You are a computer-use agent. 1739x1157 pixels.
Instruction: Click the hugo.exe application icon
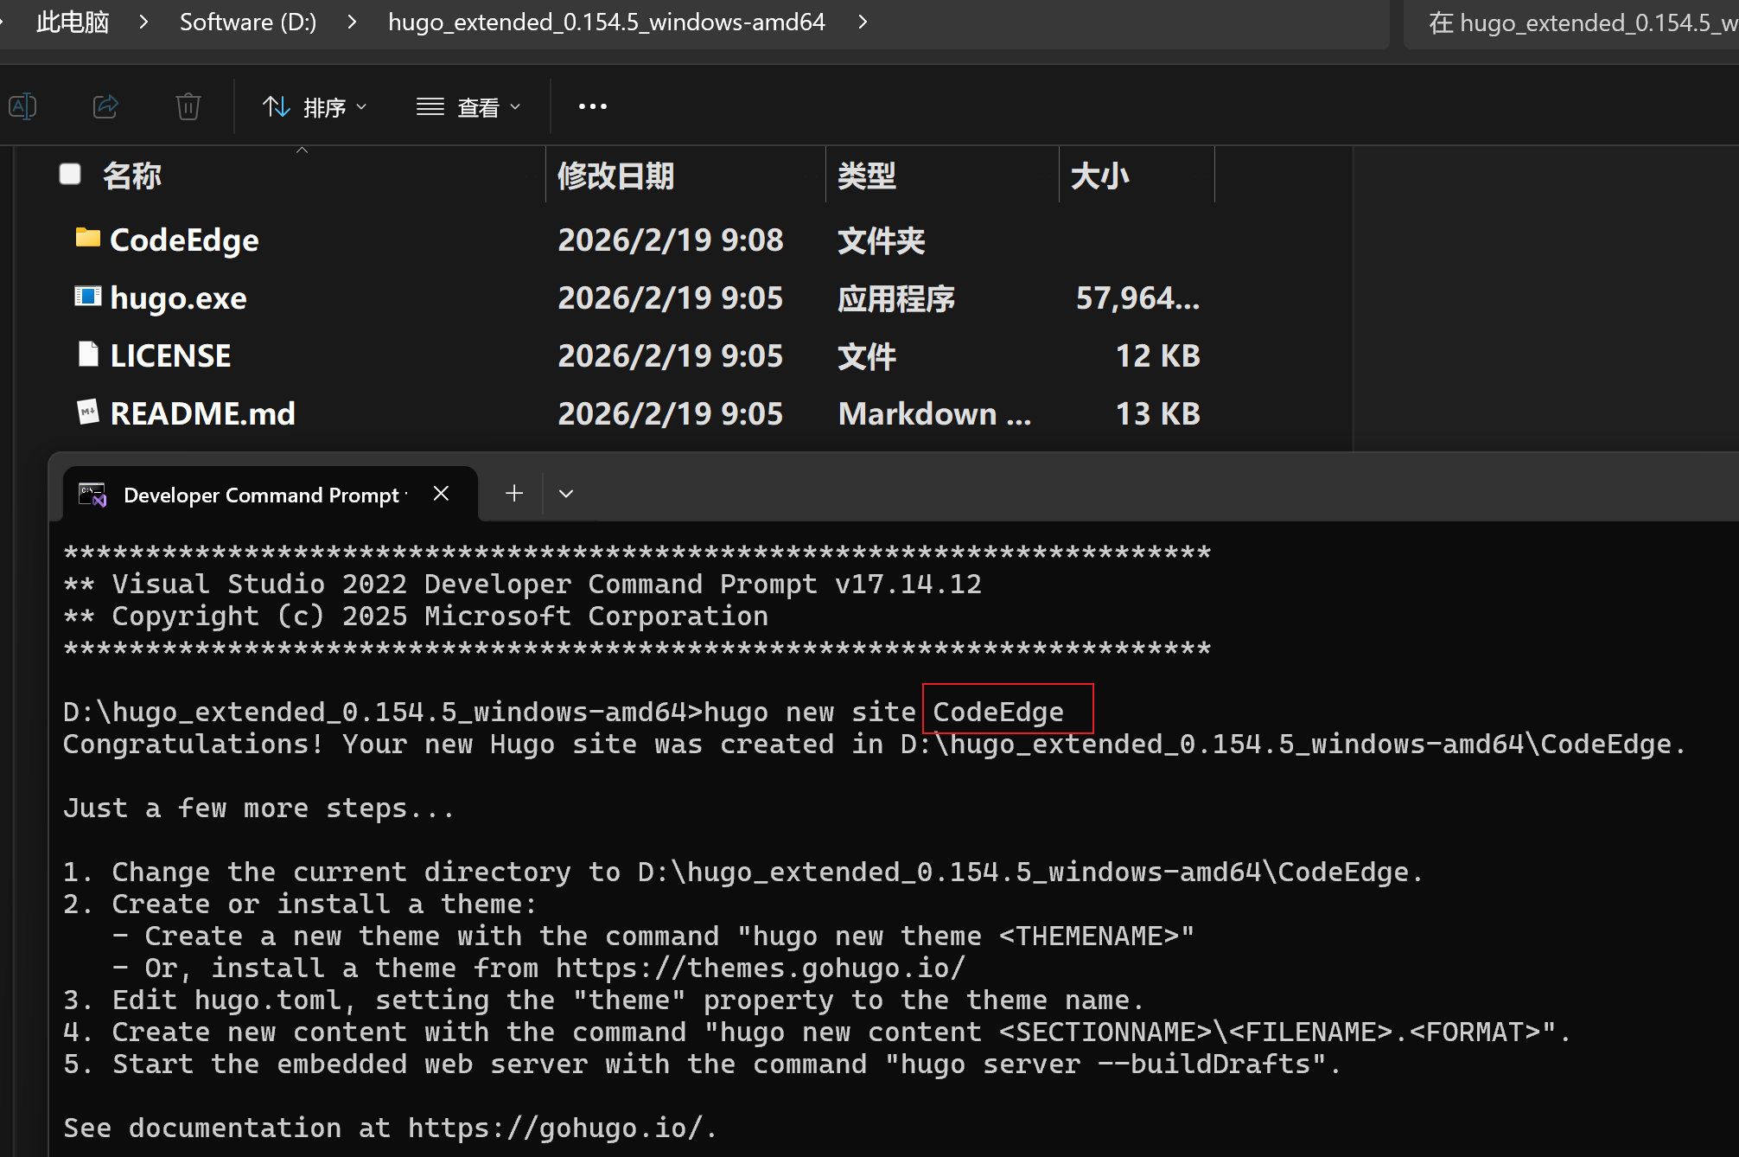[87, 297]
